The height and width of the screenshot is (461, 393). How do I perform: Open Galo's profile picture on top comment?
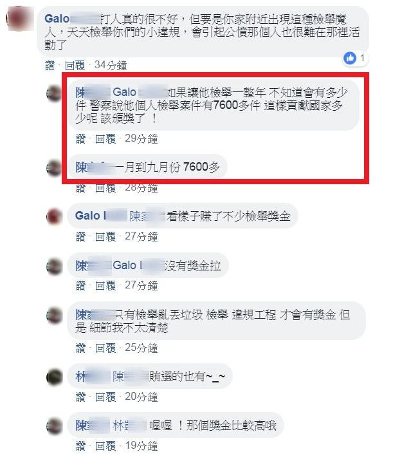coord(19,18)
